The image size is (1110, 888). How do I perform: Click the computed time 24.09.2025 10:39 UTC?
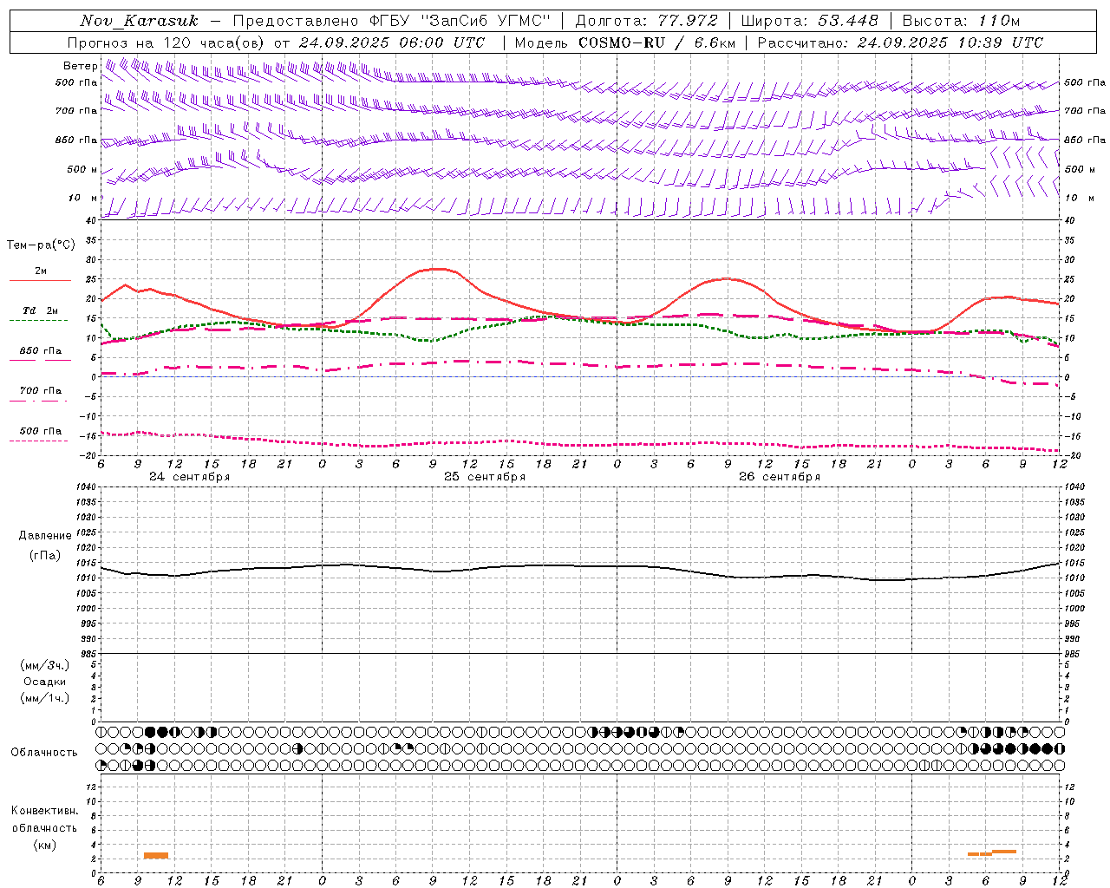tap(950, 42)
